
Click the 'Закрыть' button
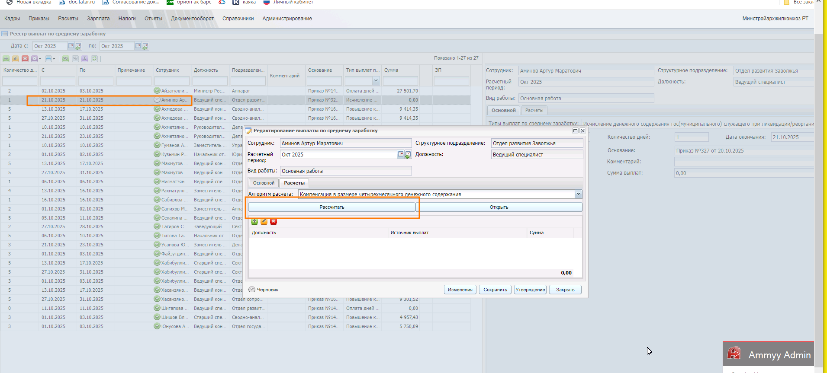565,290
